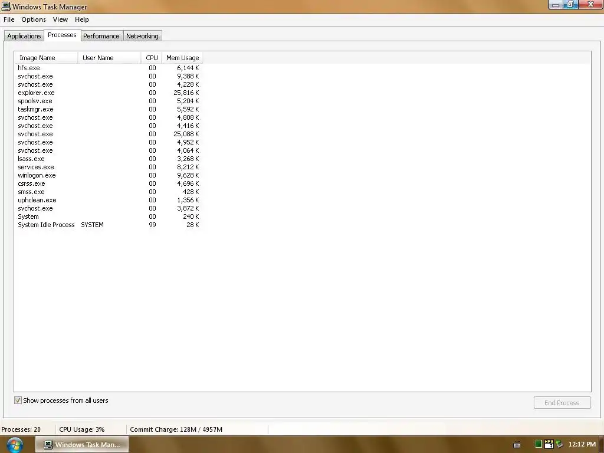Select the explorer.exe process

[x=109, y=93]
